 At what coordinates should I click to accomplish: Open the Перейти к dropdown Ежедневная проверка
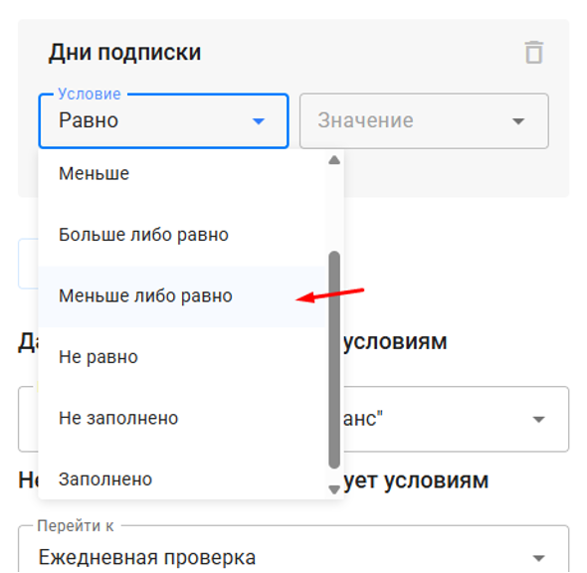click(x=293, y=549)
